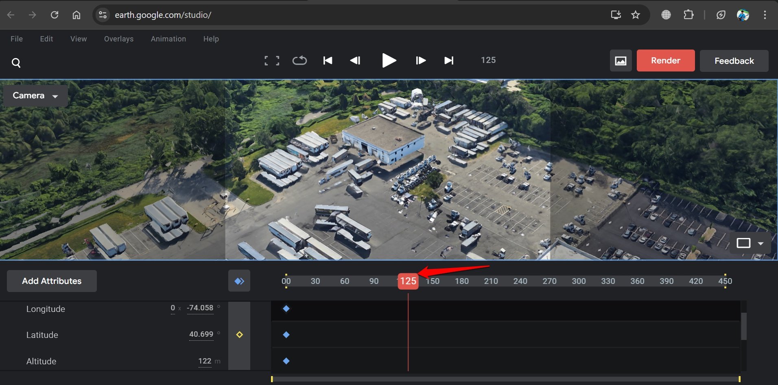Viewport: 778px width, 385px height.
Task: Go to the browser home page
Action: (x=76, y=15)
